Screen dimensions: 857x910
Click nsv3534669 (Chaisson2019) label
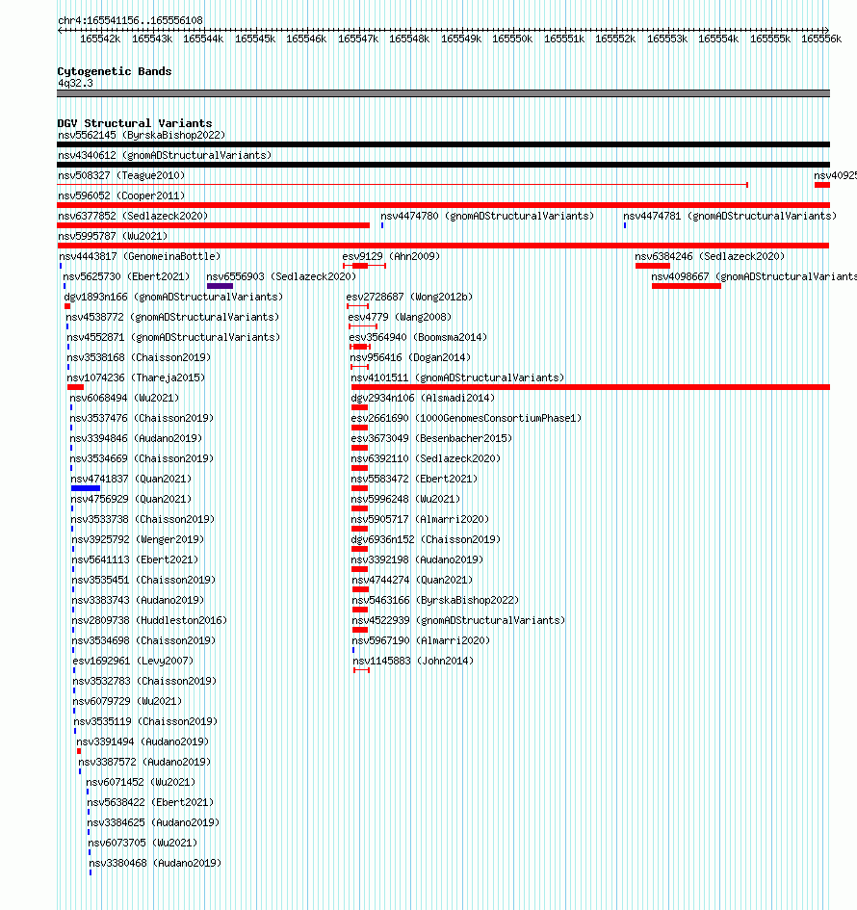142,459
